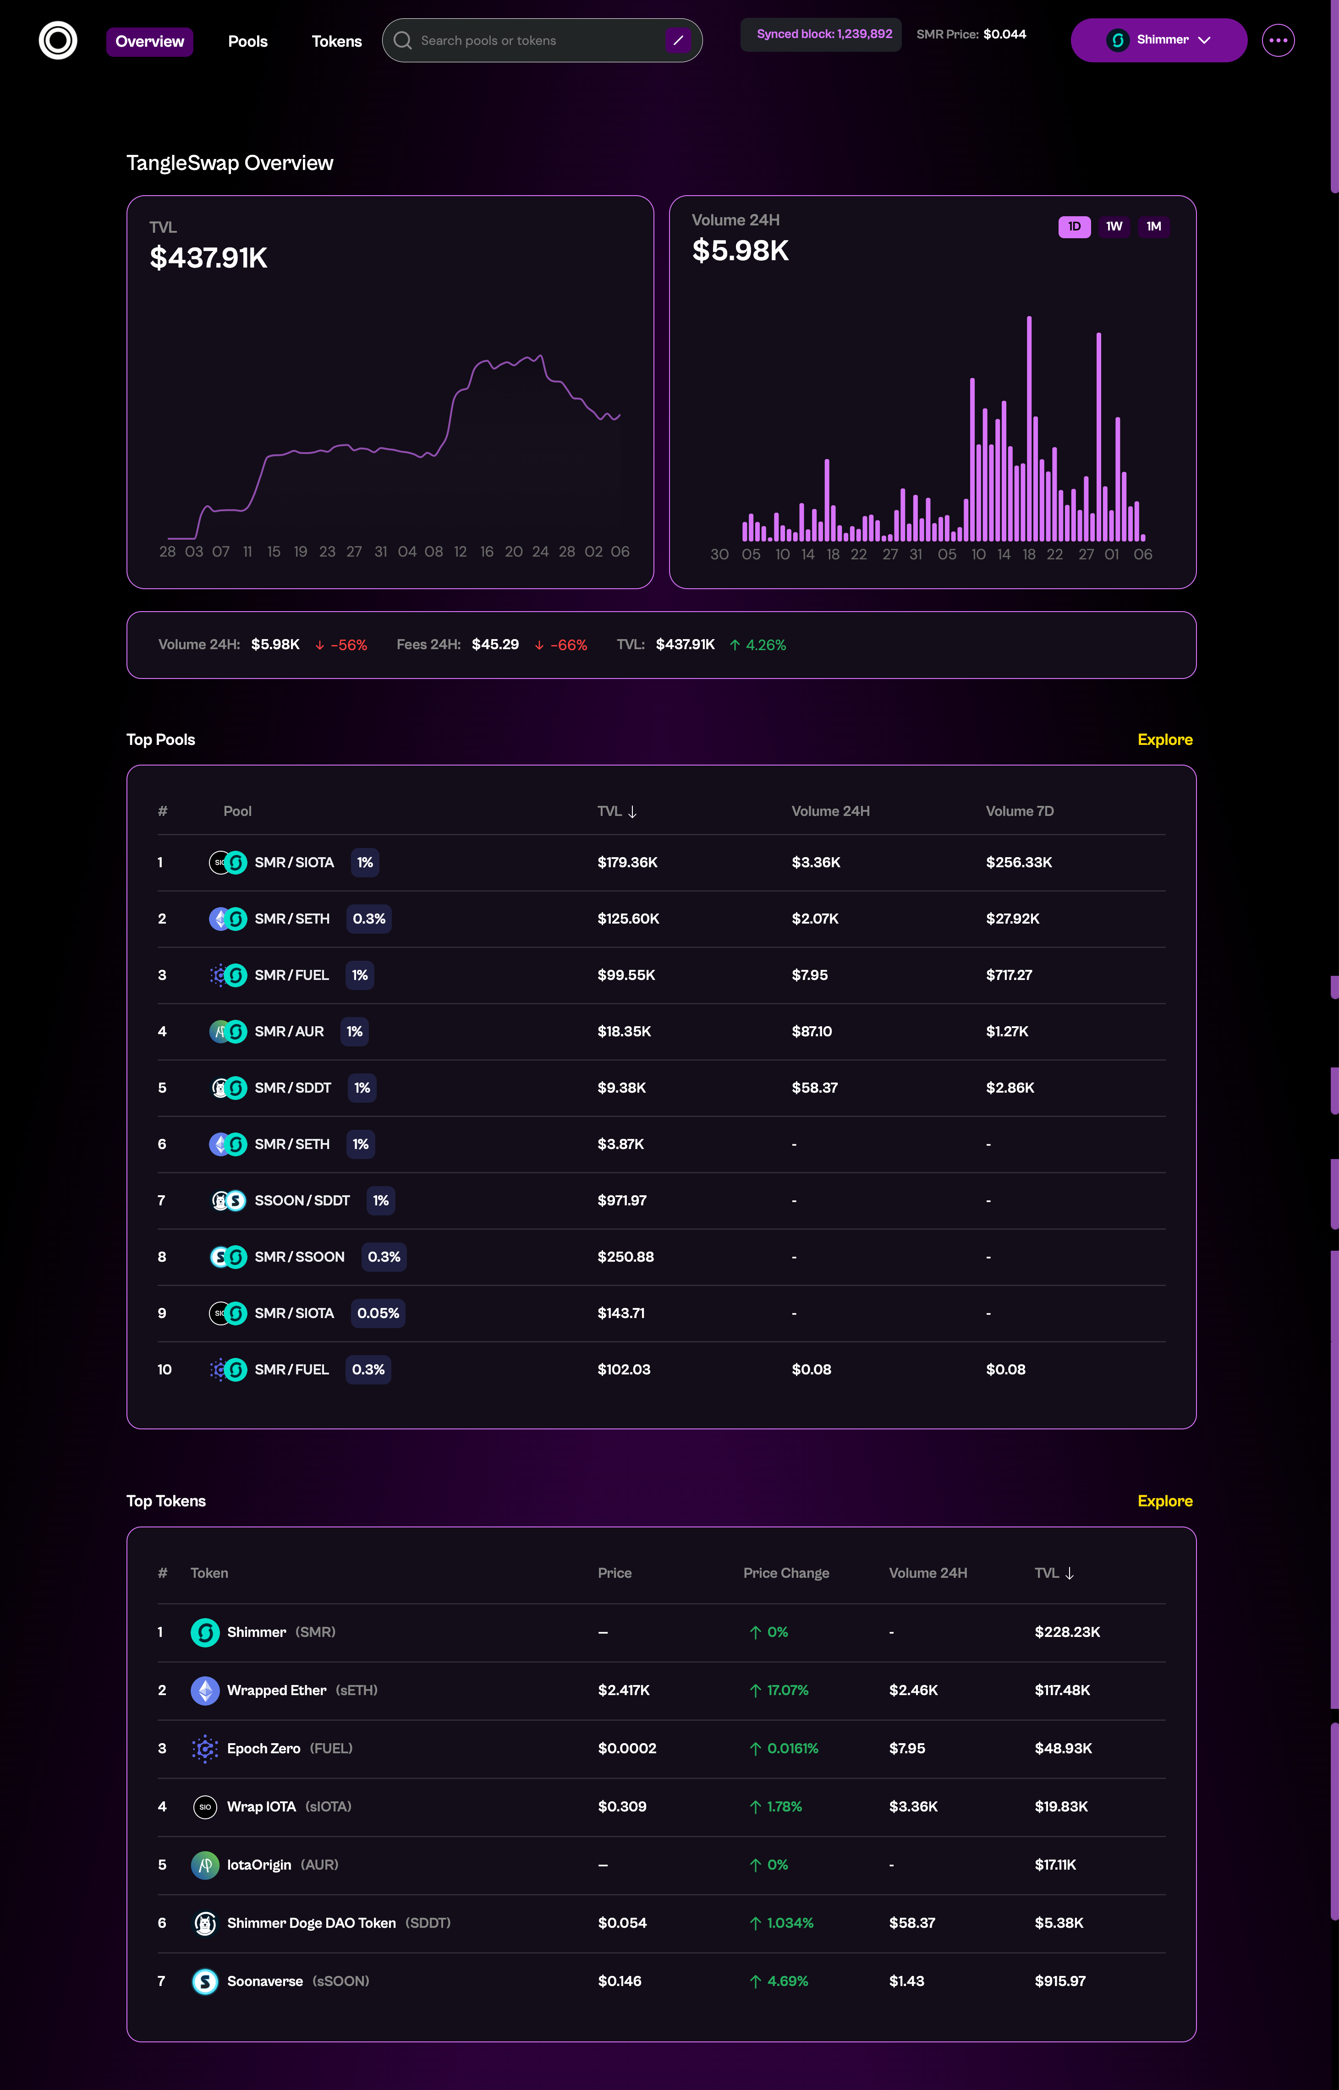Screen dimensions: 1339x2090
Task: Click the Wrap IOTA token icon
Action: point(205,1807)
